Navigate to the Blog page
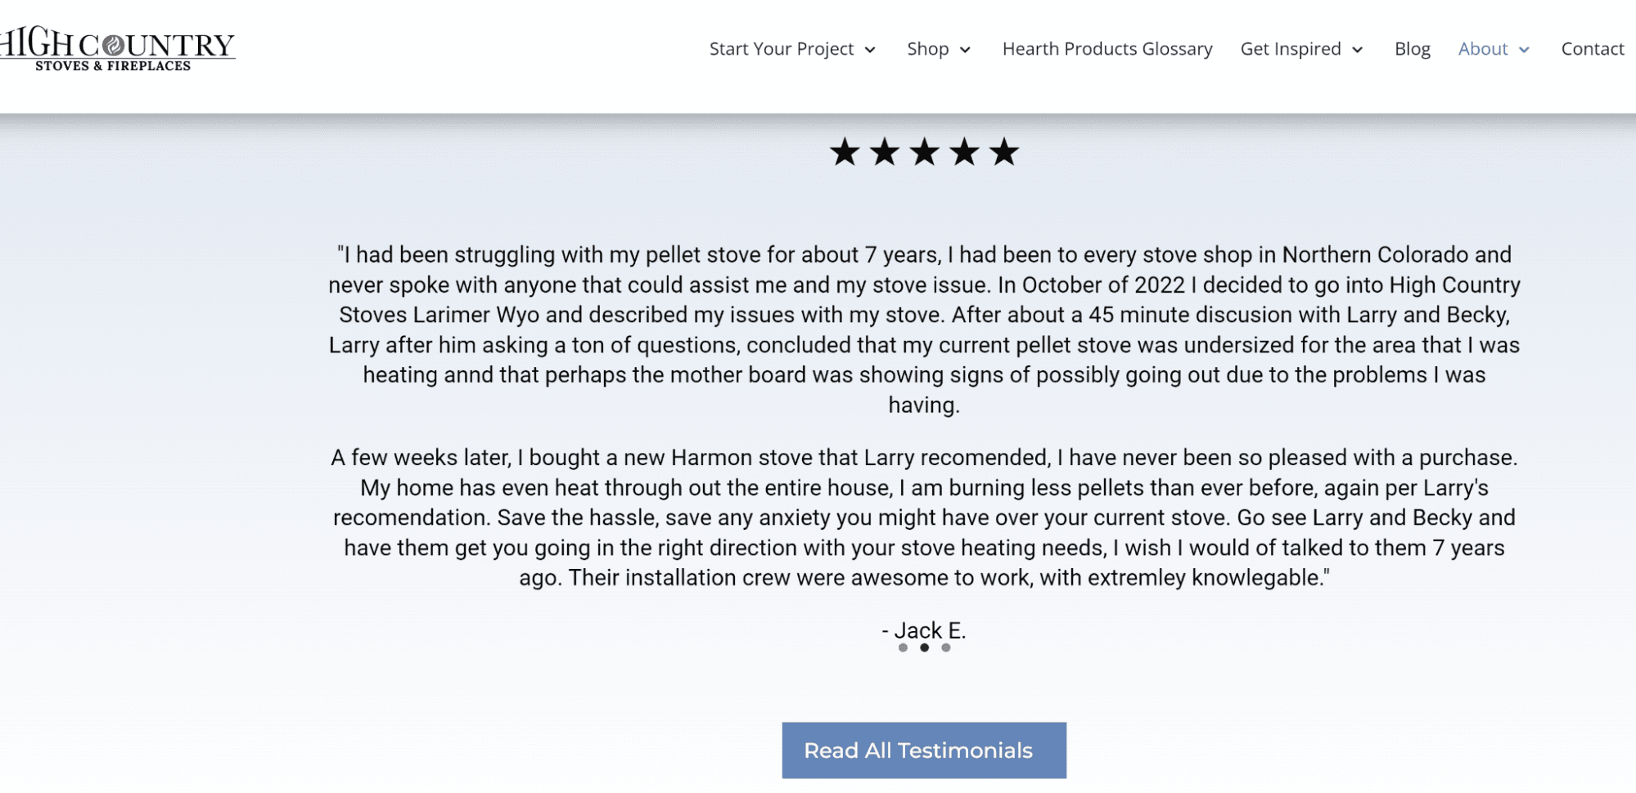 (1412, 49)
